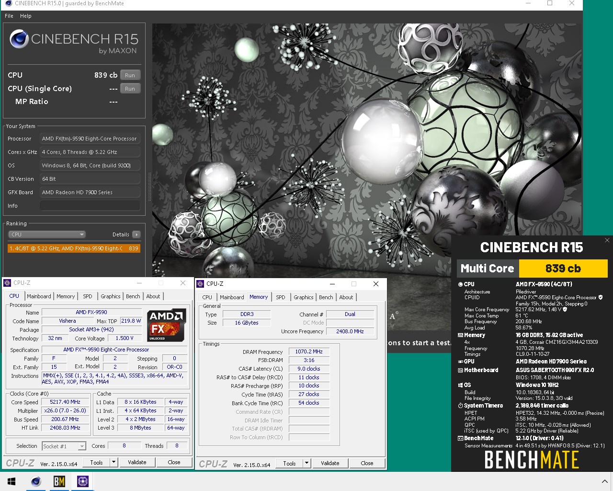613x491 pixels.
Task: Click the Cinebench R15 logo sphere icon
Action: (19, 39)
